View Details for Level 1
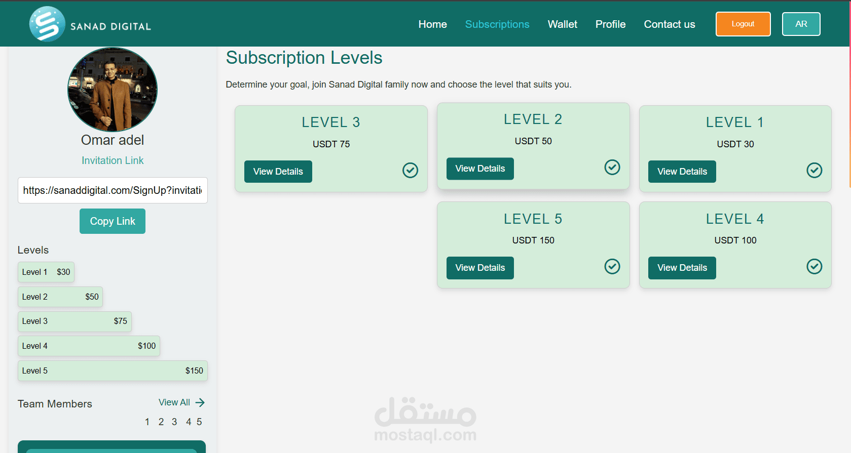The height and width of the screenshot is (453, 851). 682,172
